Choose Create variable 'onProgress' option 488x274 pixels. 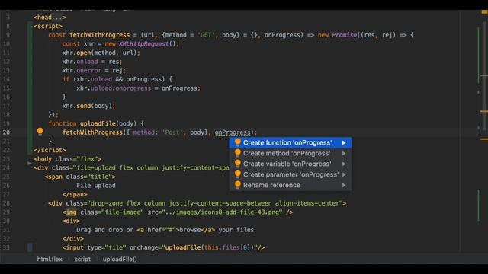coord(291,164)
